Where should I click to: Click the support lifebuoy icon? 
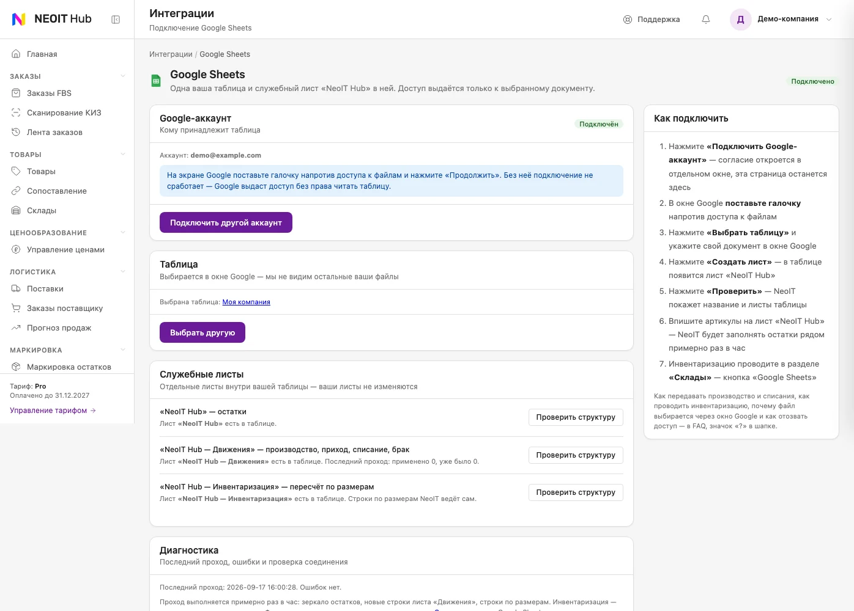point(628,20)
